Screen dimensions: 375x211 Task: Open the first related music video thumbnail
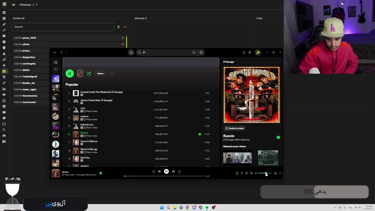tap(237, 158)
